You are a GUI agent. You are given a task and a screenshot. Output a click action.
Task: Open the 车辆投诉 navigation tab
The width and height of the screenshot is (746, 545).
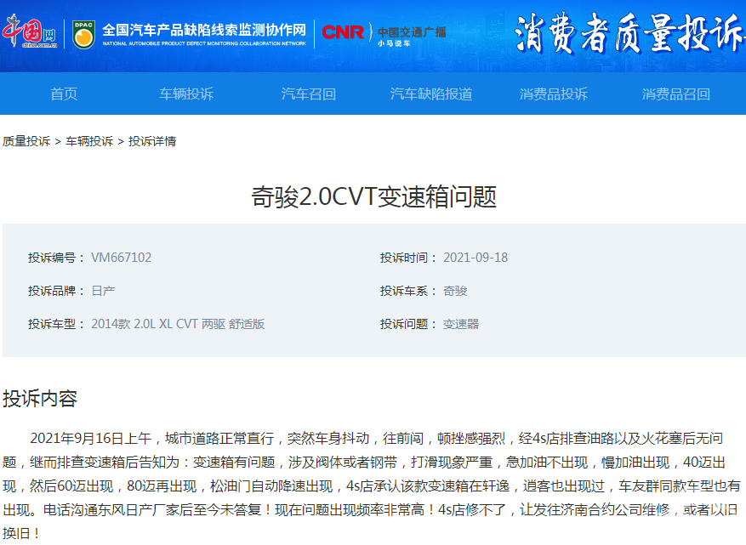[x=186, y=94]
